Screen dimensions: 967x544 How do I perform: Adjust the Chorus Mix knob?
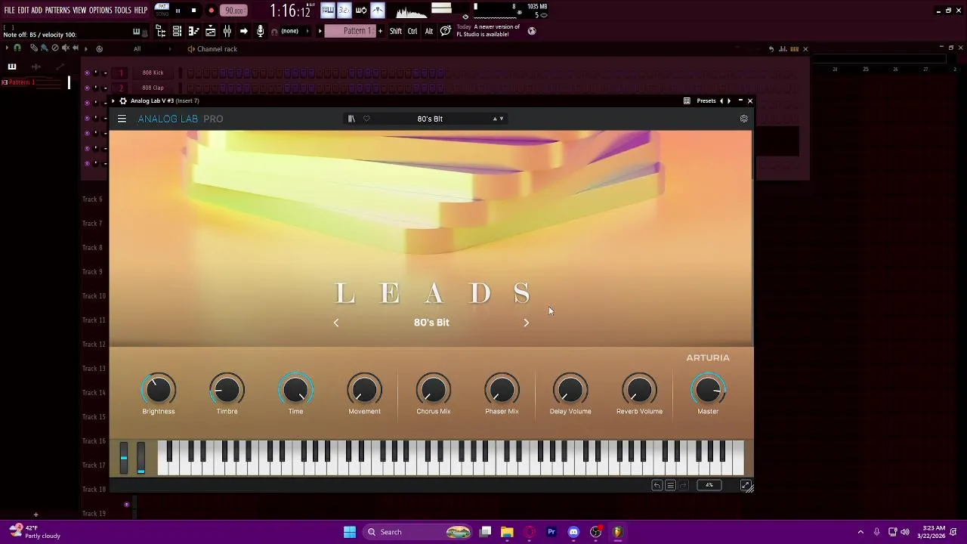click(x=433, y=390)
